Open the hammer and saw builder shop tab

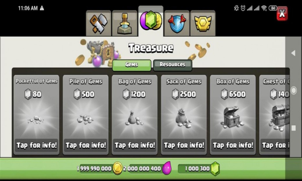tap(99, 23)
